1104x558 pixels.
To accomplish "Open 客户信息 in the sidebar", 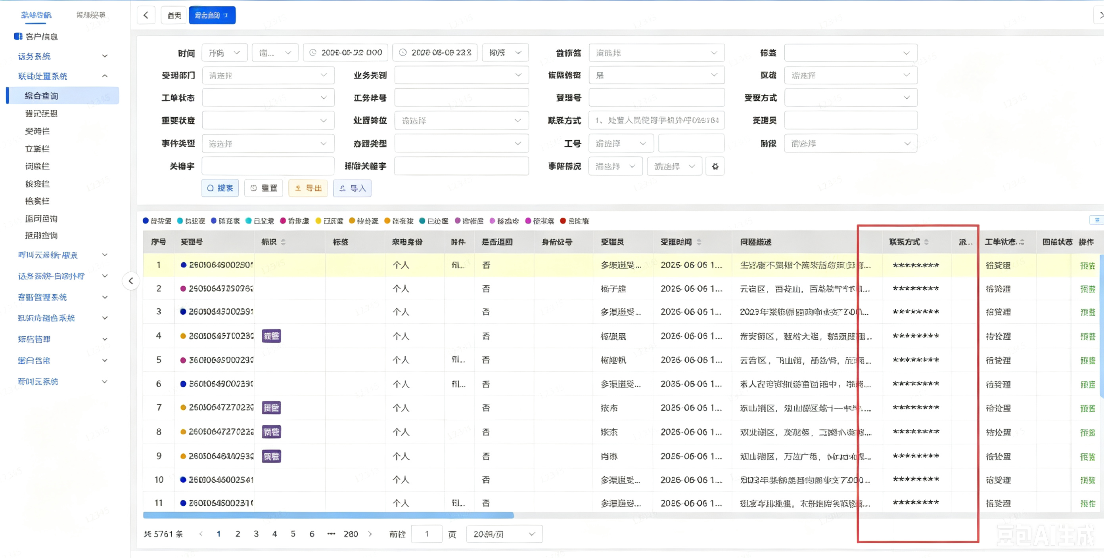I will (x=42, y=36).
